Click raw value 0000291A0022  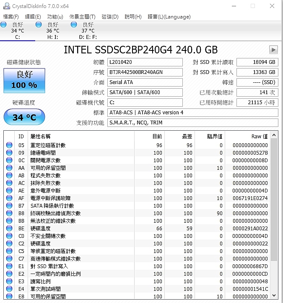(x=250, y=229)
